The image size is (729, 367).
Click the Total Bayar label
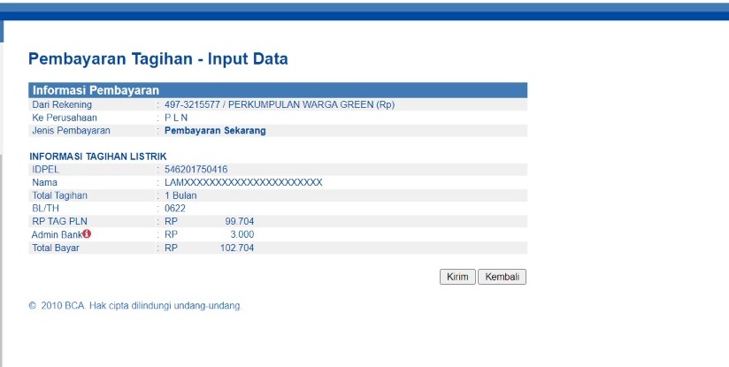56,248
